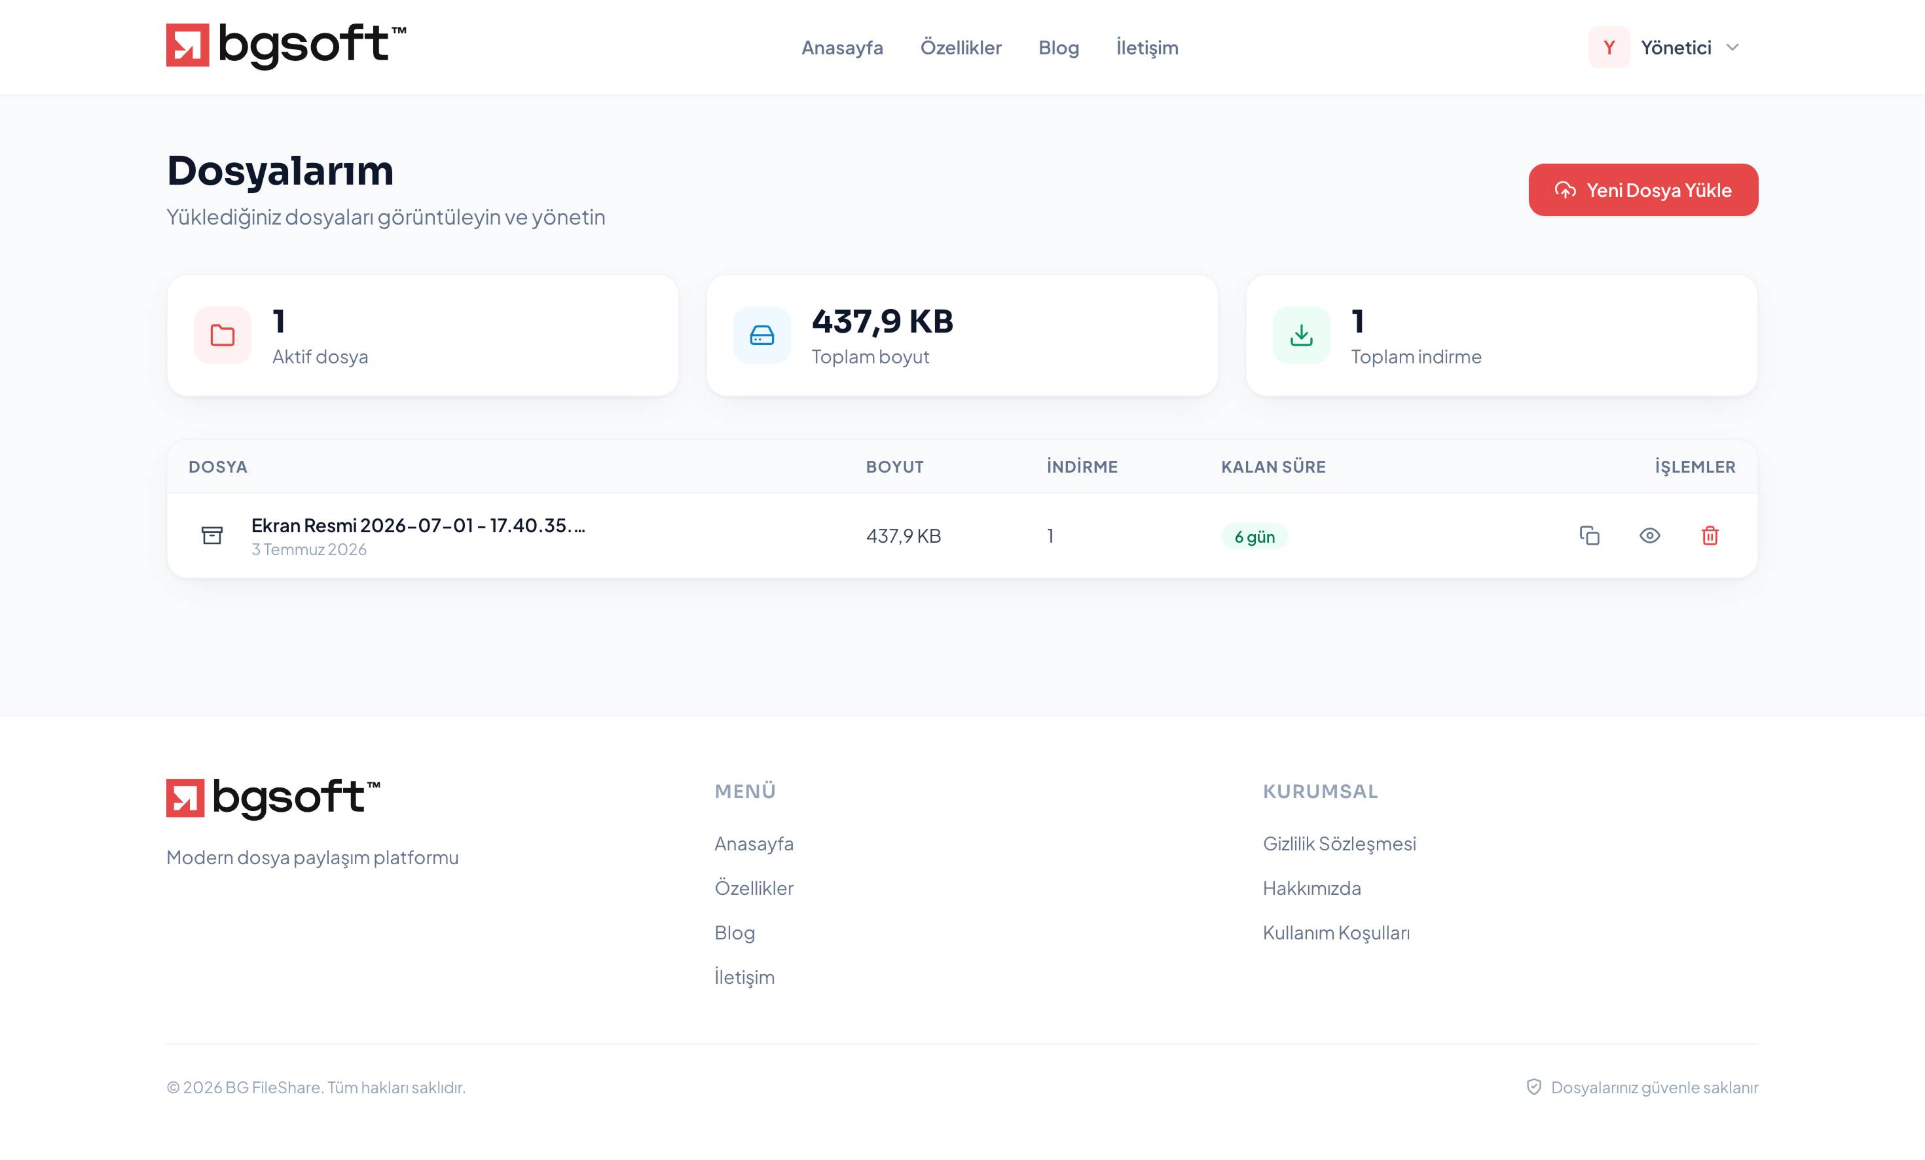The height and width of the screenshot is (1160, 1925).
Task: Click the Yönetici user name label
Action: pos(1676,48)
